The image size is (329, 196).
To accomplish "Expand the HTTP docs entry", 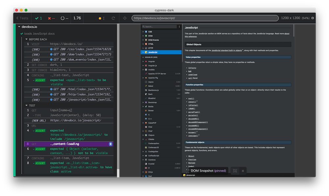I will click(x=143, y=48).
